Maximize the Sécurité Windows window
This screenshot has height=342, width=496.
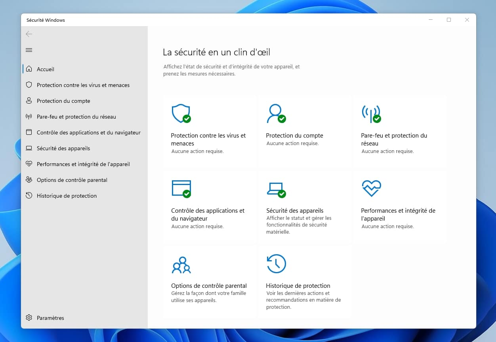coord(449,20)
